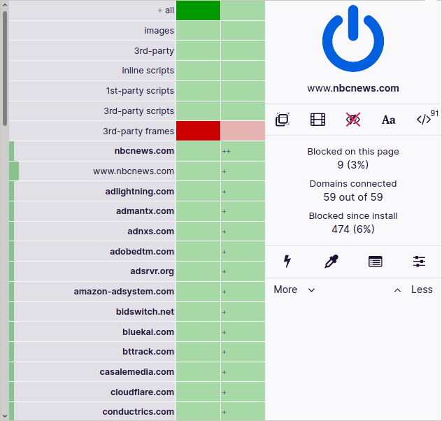Click global cell of cloudflare.com

coord(198,392)
